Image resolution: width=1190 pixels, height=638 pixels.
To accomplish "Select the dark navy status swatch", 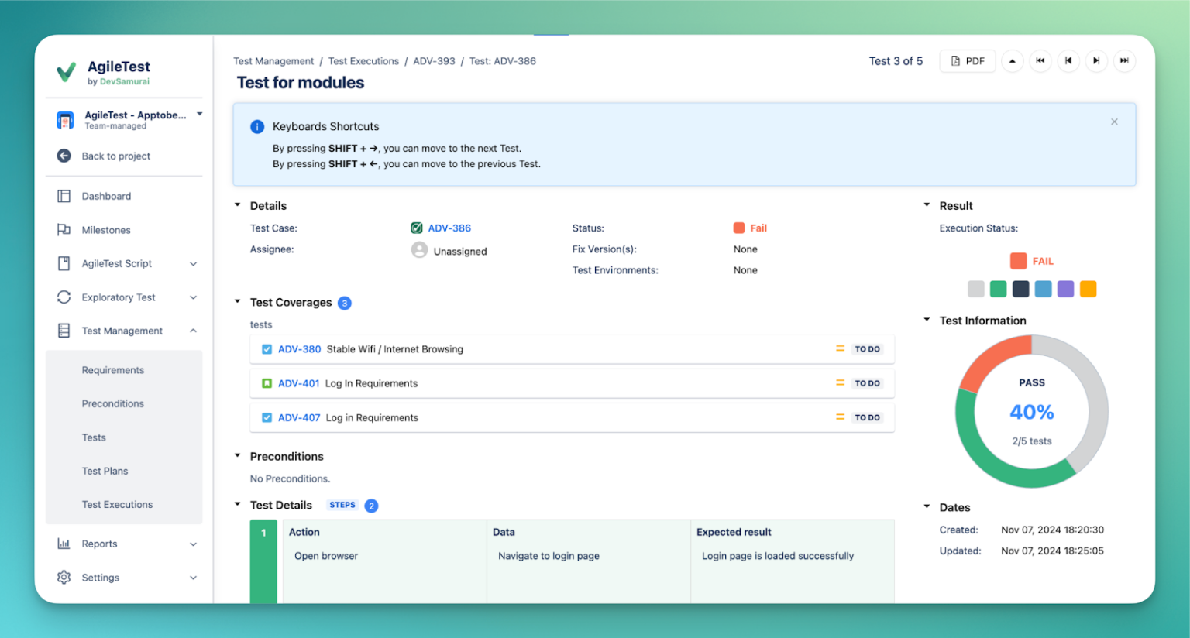I will point(1021,289).
